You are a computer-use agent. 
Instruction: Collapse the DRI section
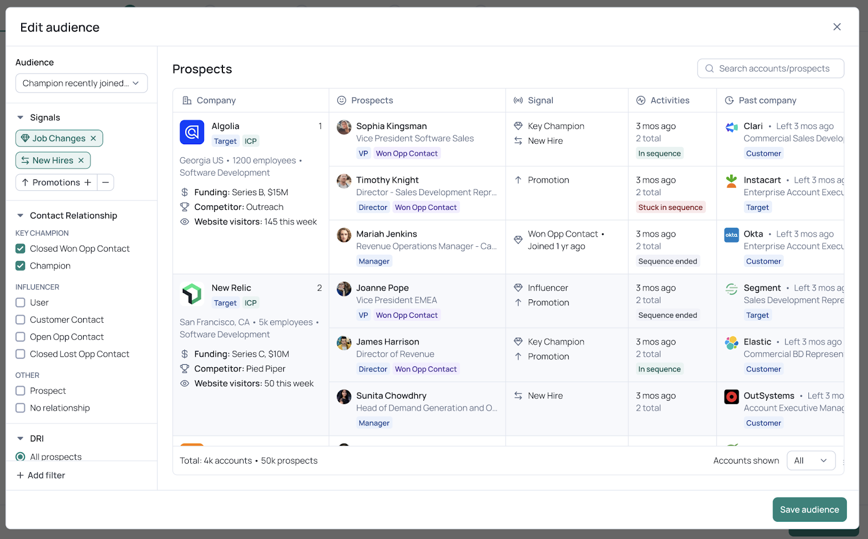click(x=21, y=439)
